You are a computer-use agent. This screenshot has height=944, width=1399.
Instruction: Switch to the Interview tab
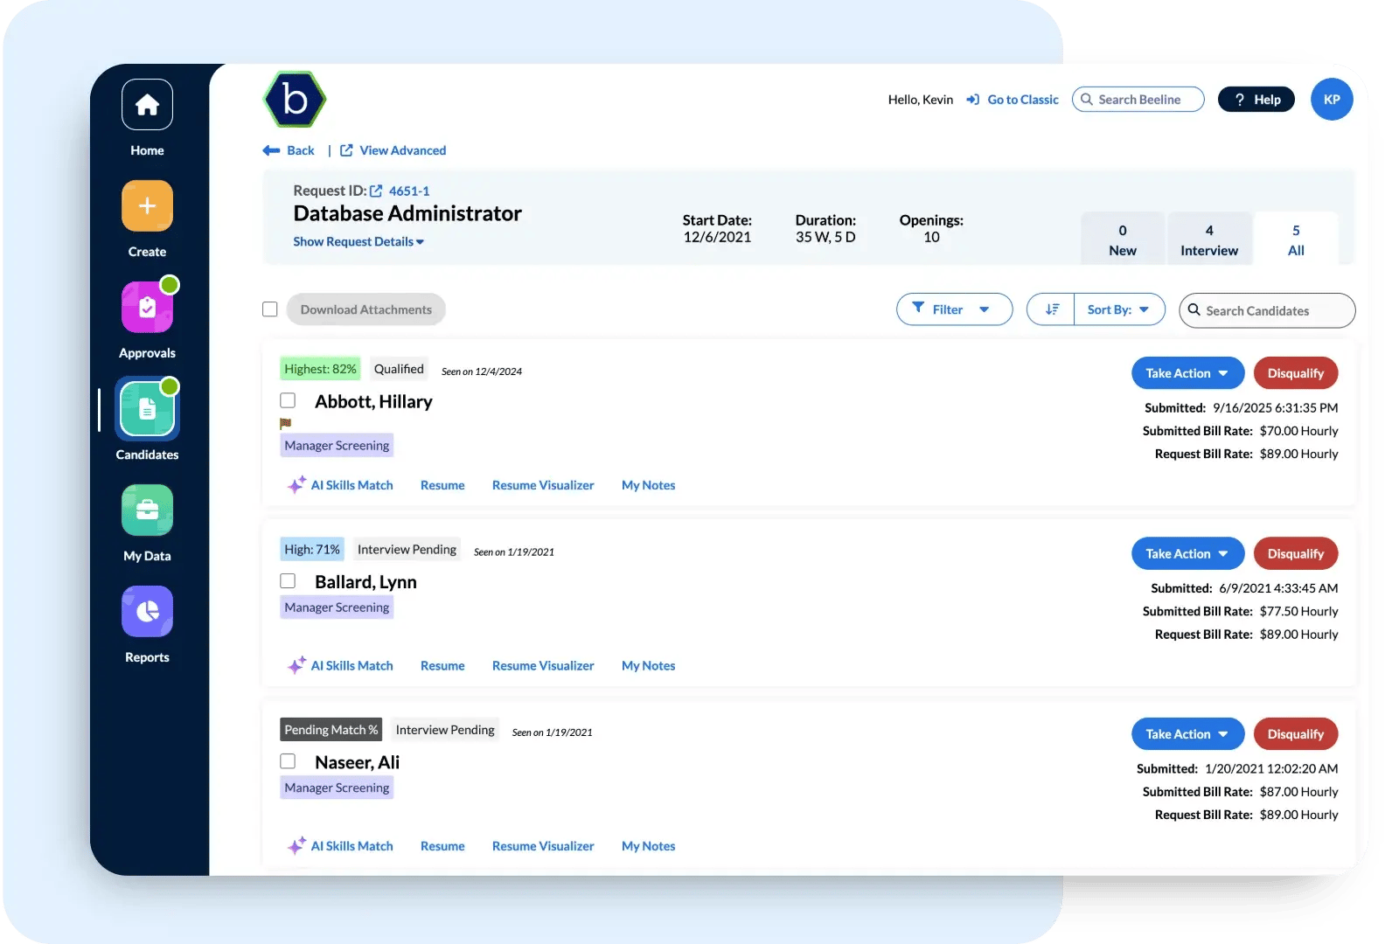1208,239
